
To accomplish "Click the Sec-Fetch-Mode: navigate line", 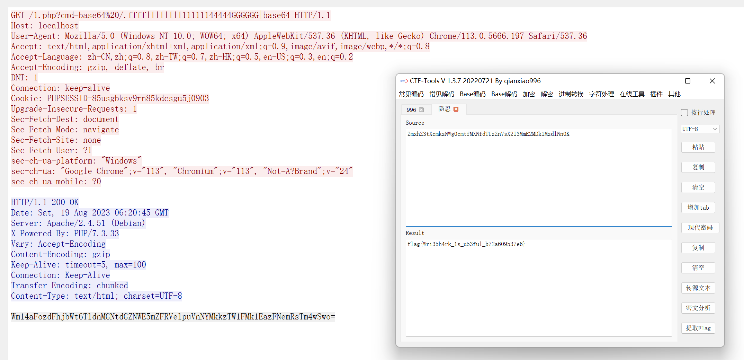I will point(65,130).
